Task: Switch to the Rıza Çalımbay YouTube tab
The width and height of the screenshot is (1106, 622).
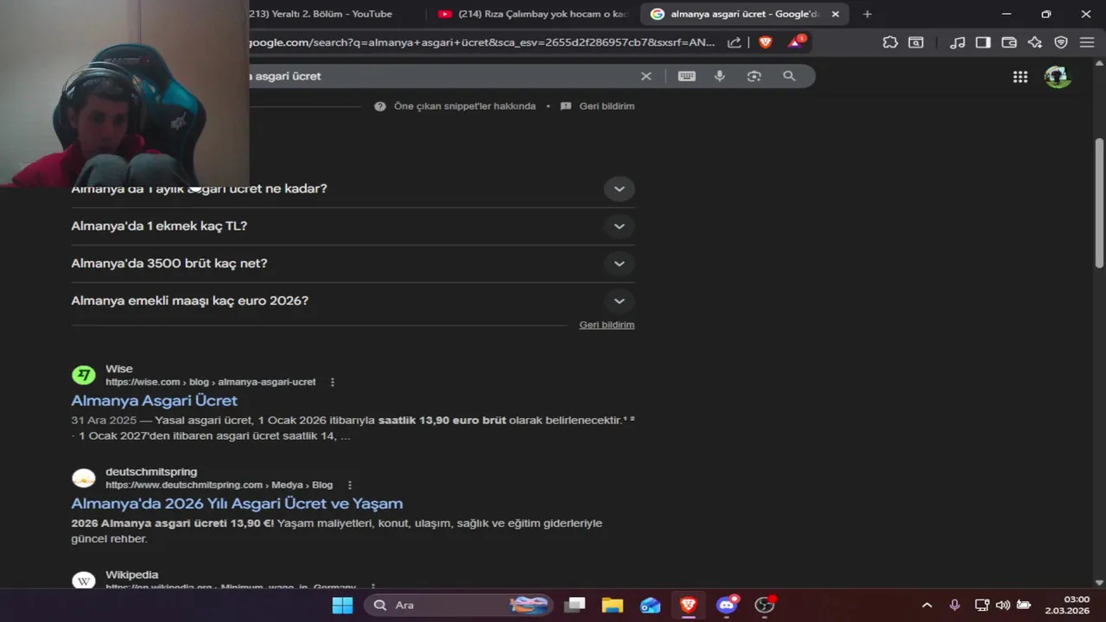Action: (x=532, y=14)
